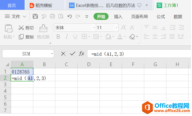Click the Paste clipboard icon
This screenshot has height=116, width=192.
tap(9, 28)
